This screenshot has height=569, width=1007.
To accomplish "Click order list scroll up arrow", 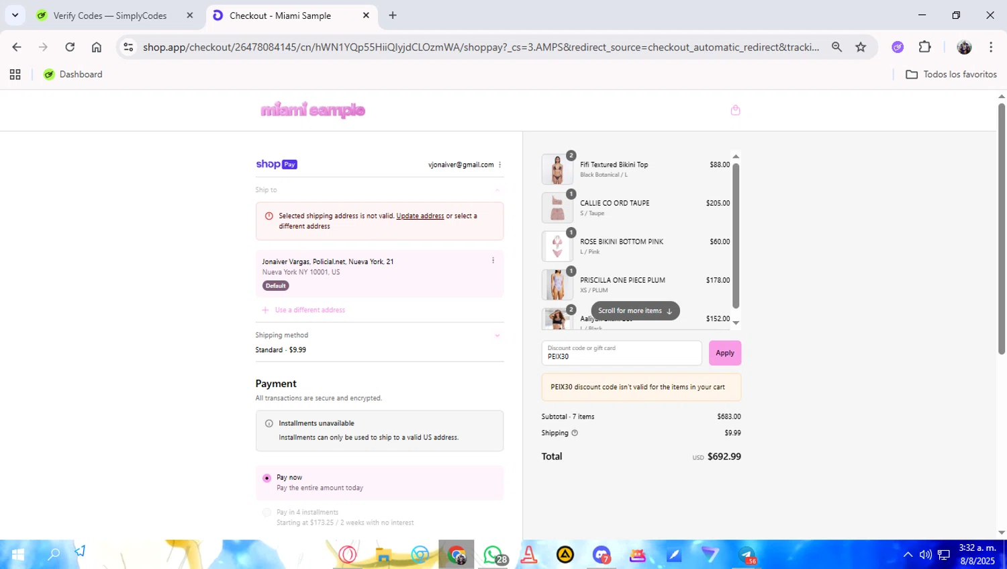I will [736, 157].
